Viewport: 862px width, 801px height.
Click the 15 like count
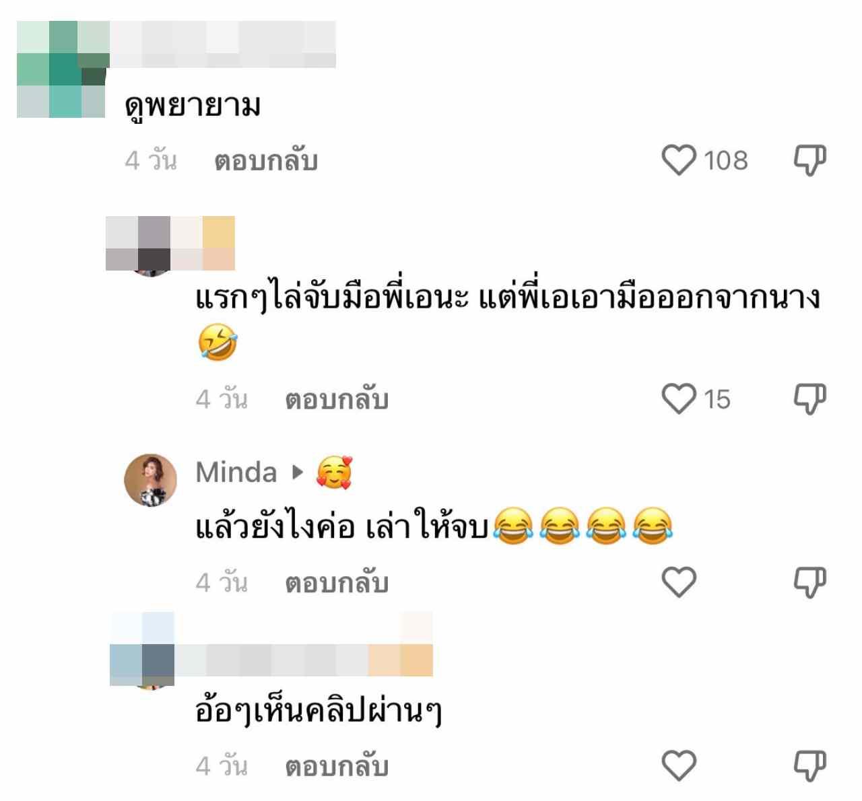(717, 398)
